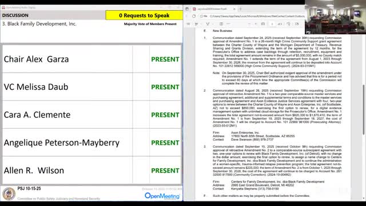
Task: Click the OpenMeeting logo
Action: (162, 196)
